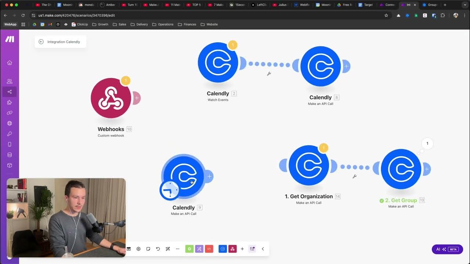This screenshot has width=470, height=264.
Task: Select Calendly module 9 Make an API Call
Action: (x=184, y=176)
